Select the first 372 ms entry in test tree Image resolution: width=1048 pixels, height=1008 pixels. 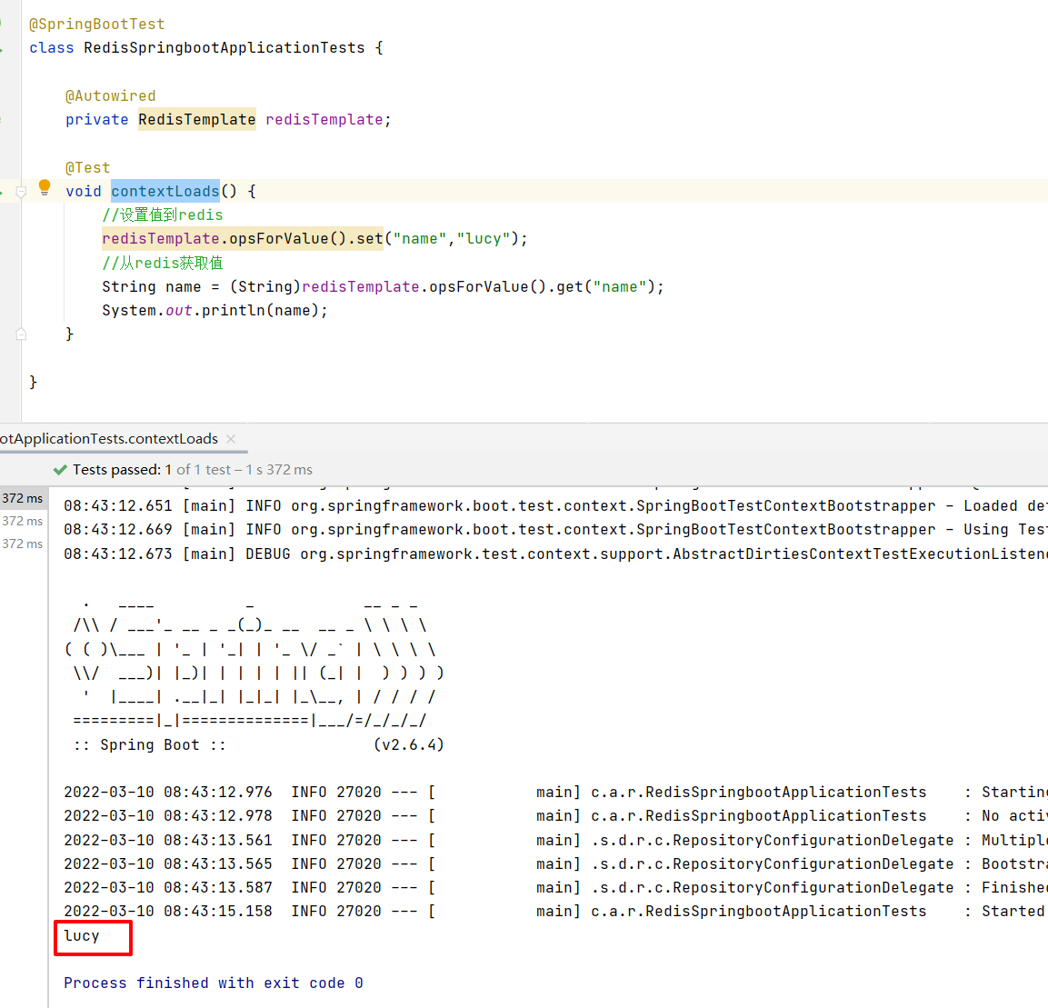[x=23, y=498]
